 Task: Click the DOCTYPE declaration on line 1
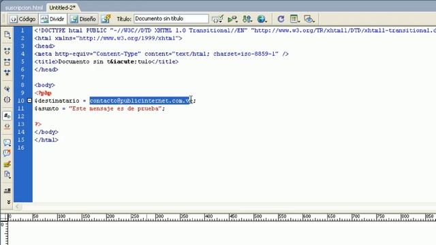pyautogui.click(x=235, y=30)
